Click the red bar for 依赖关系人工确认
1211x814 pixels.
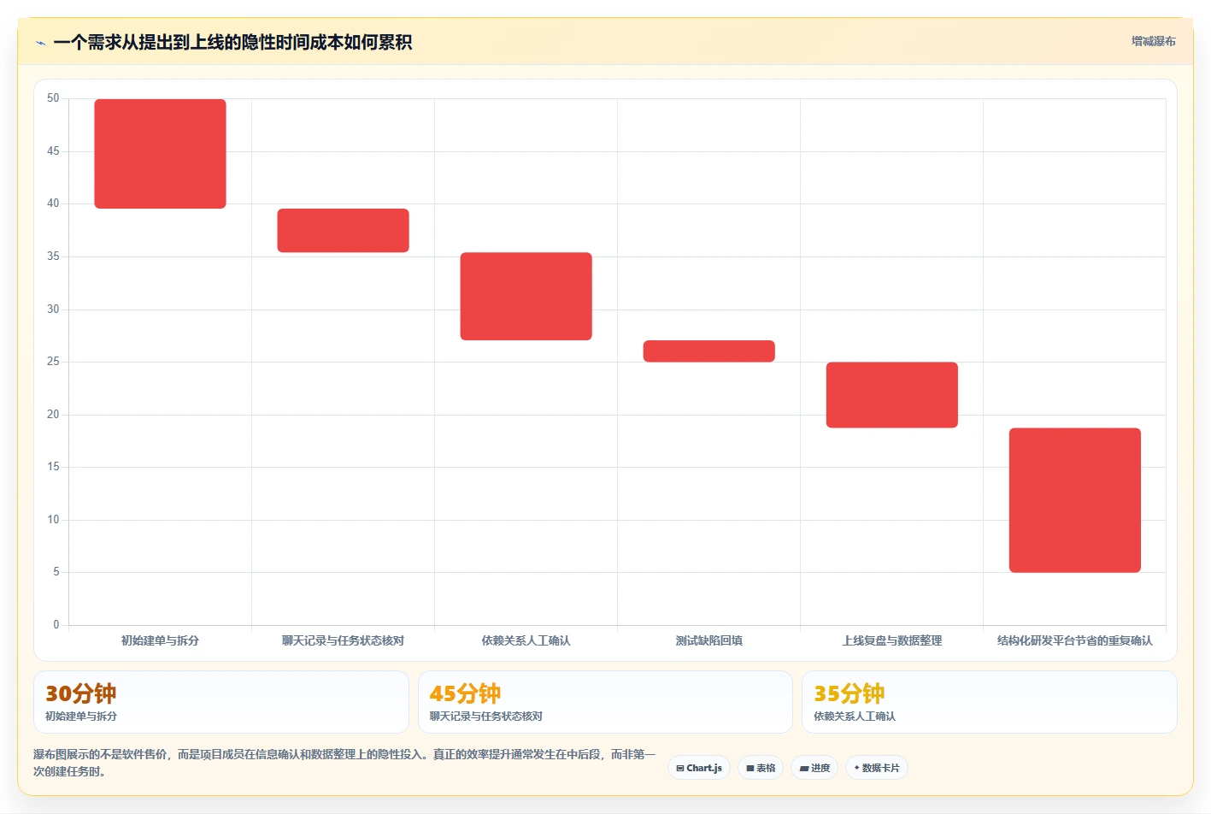pos(526,296)
